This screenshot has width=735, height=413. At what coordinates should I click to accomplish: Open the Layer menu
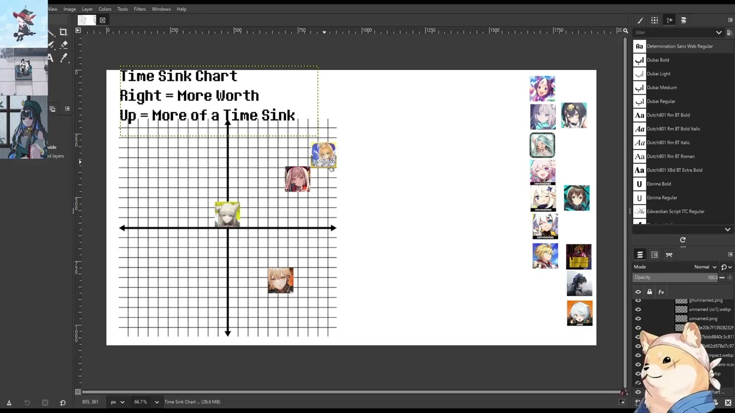pyautogui.click(x=87, y=9)
